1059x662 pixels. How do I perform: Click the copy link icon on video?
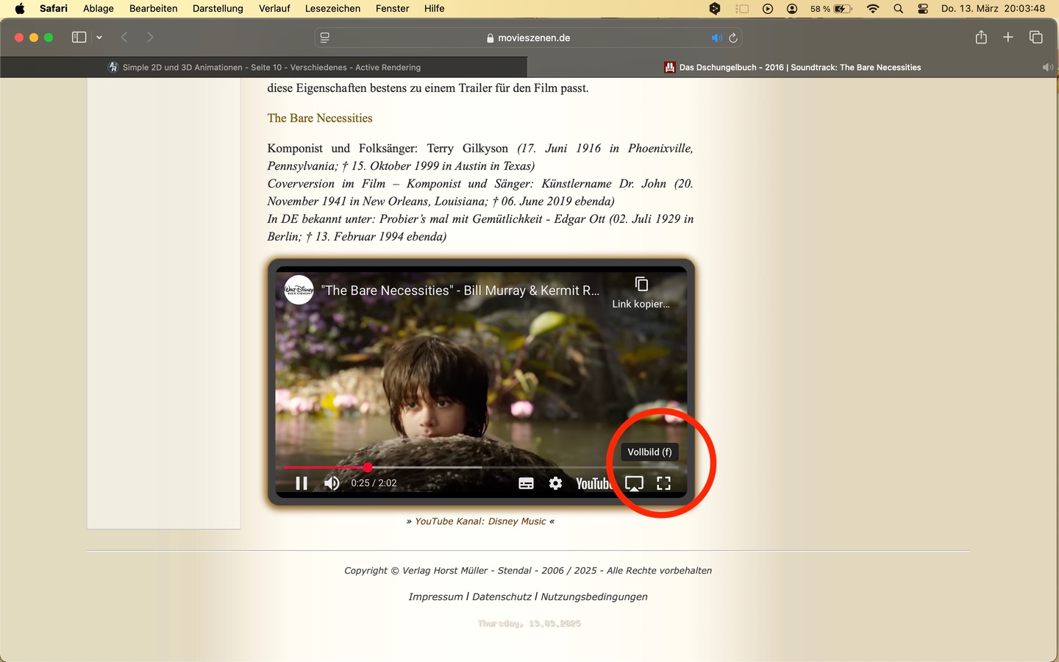coord(641,284)
